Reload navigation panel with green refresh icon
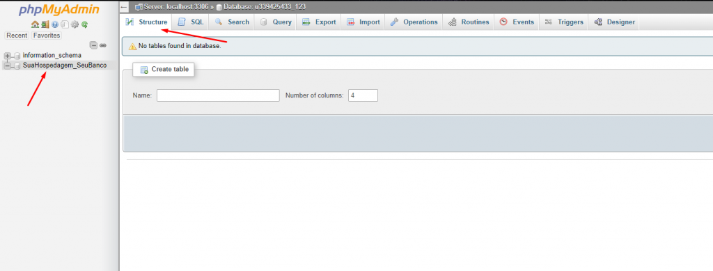 (x=84, y=24)
